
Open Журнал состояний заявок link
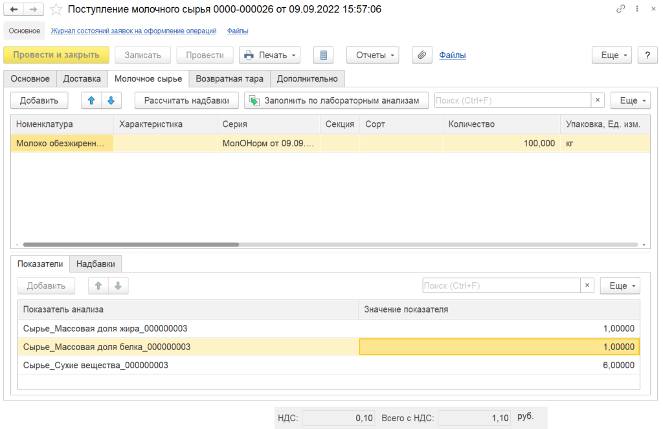click(133, 31)
